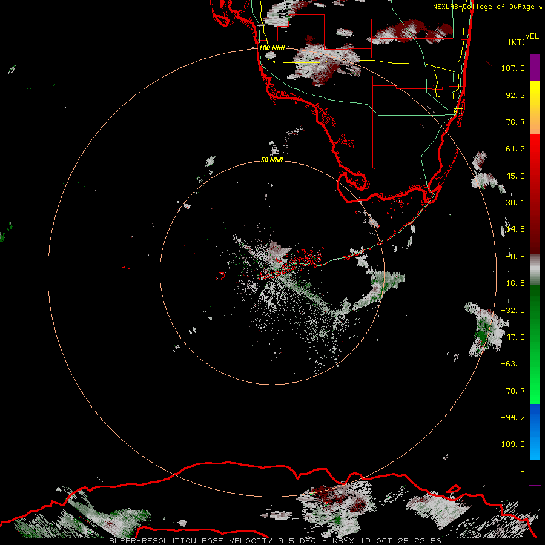Select the 76.7 legend value
This screenshot has height=545, width=545.
pyautogui.click(x=515, y=122)
